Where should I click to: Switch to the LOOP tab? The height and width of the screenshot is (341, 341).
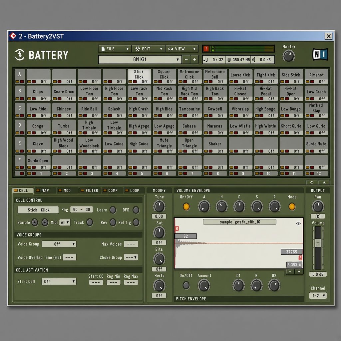click(x=134, y=190)
